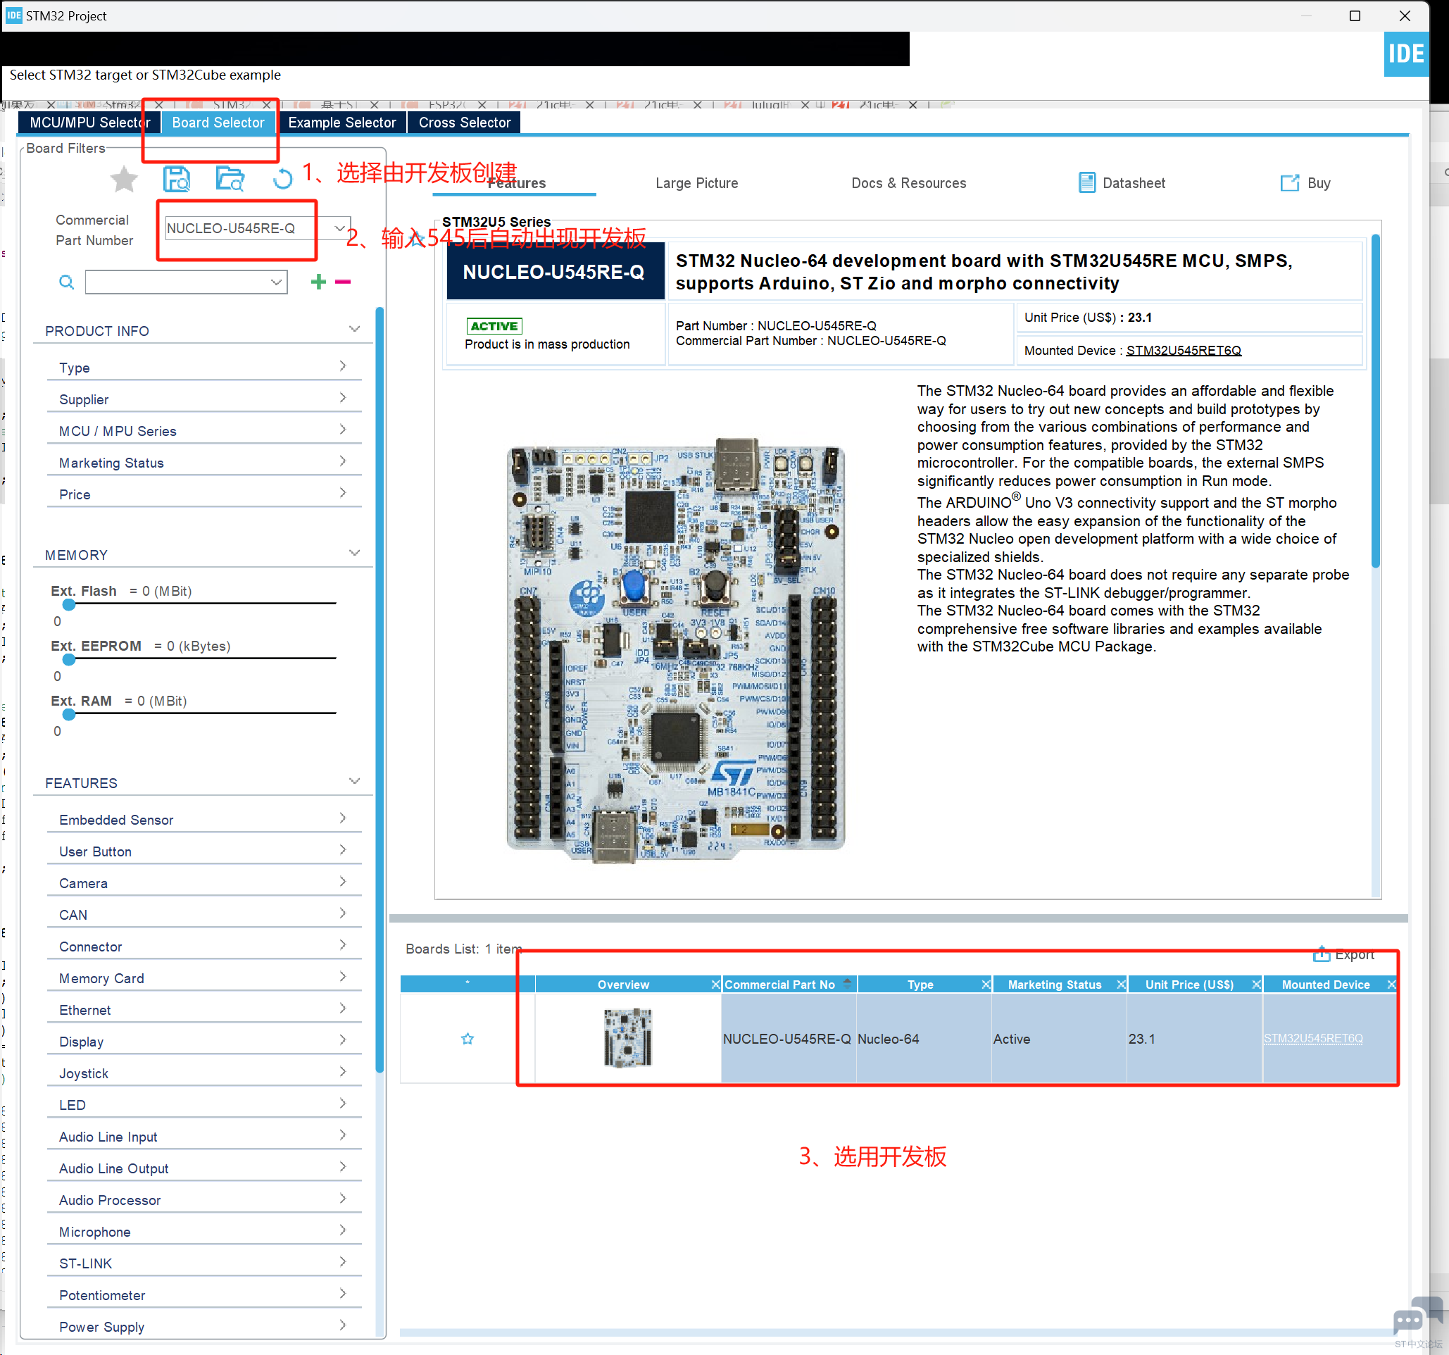Click the Overview column header
This screenshot has height=1355, width=1449.
coord(623,985)
